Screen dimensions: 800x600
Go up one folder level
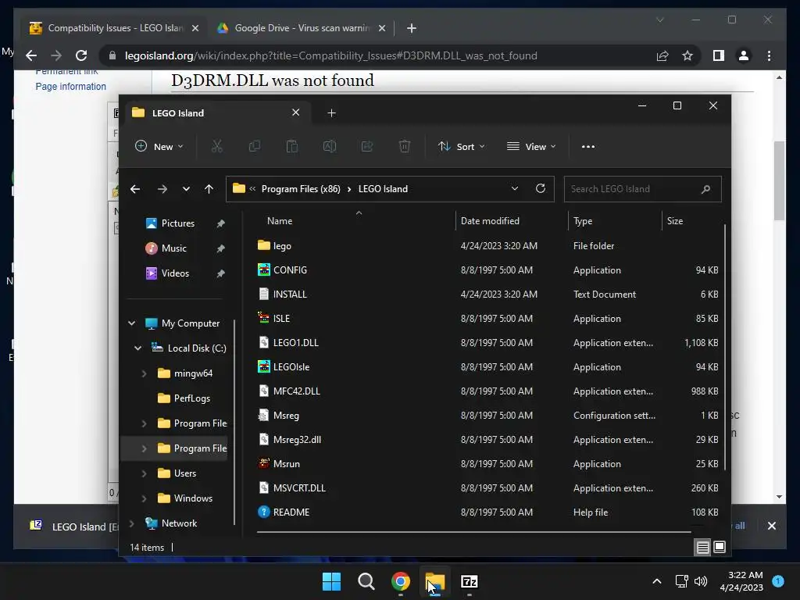(x=209, y=189)
